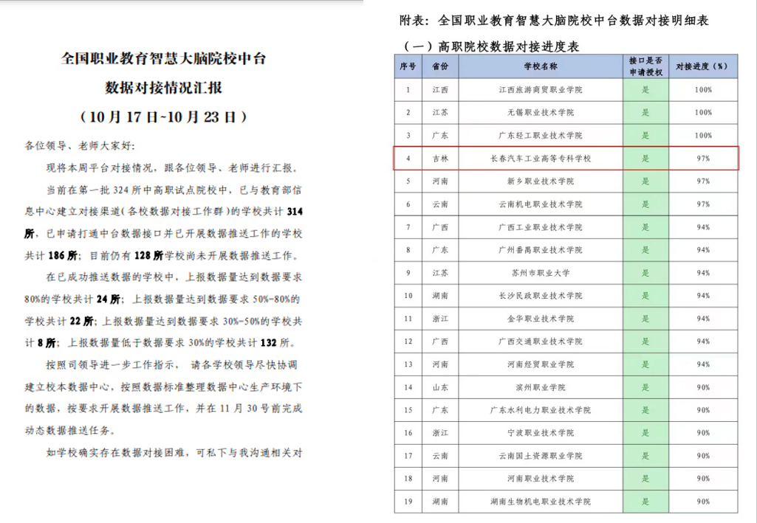This screenshot has width=757, height=523.
Task: Select school "滨州职业学院"
Action: pos(541,387)
